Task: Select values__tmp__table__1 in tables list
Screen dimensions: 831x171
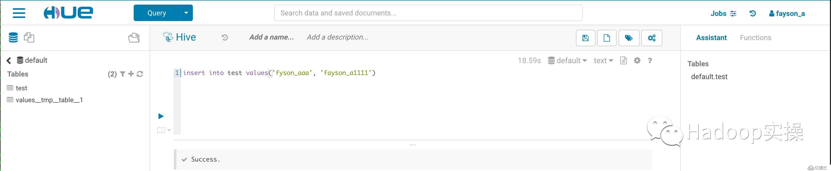Action: click(49, 100)
